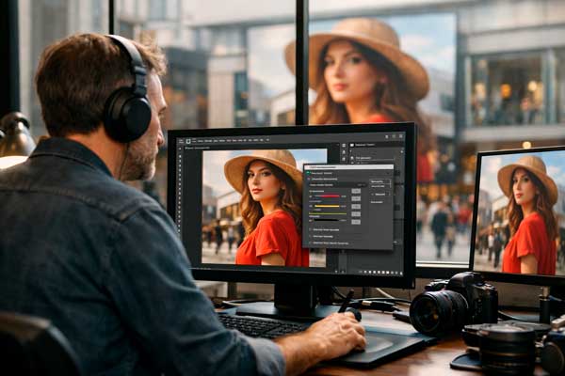Open the wide dropdown above the dialog sliders
The image size is (565, 376).
[x=337, y=185]
